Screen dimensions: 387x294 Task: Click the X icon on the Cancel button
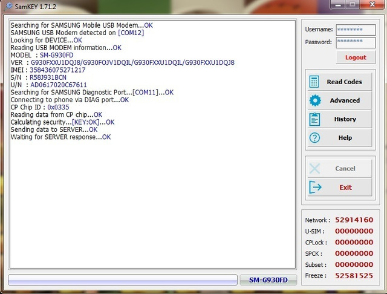pyautogui.click(x=314, y=169)
